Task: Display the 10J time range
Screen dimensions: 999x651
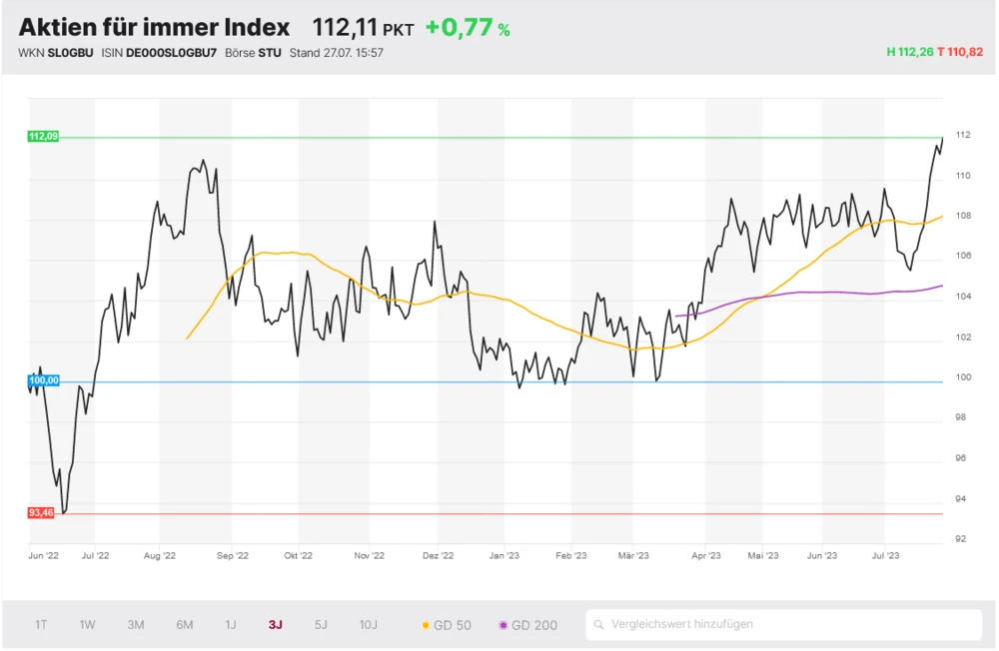Action: pyautogui.click(x=369, y=625)
